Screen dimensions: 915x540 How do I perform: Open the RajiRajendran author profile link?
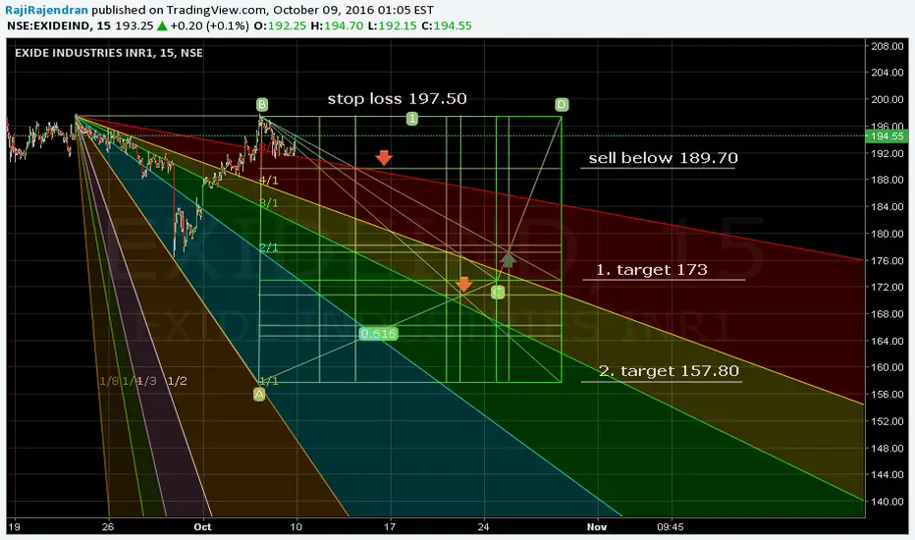(47, 10)
